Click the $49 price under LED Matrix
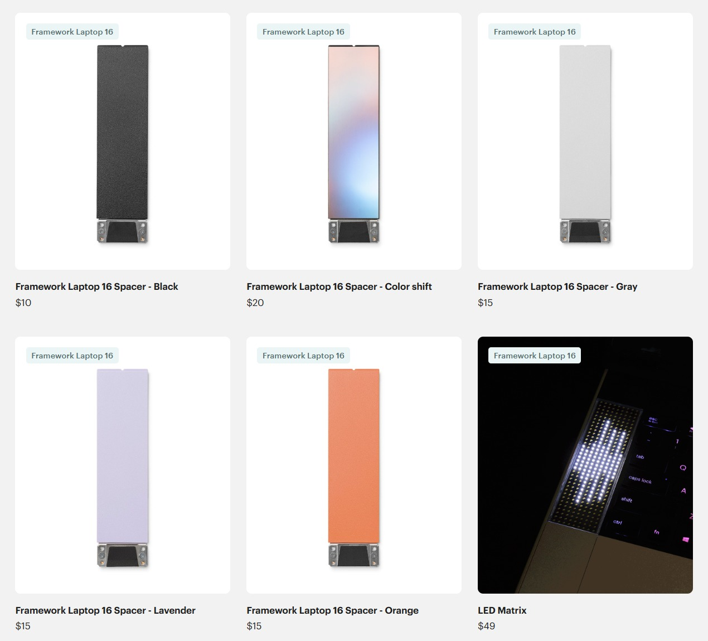Viewport: 708px width, 641px height. (487, 626)
